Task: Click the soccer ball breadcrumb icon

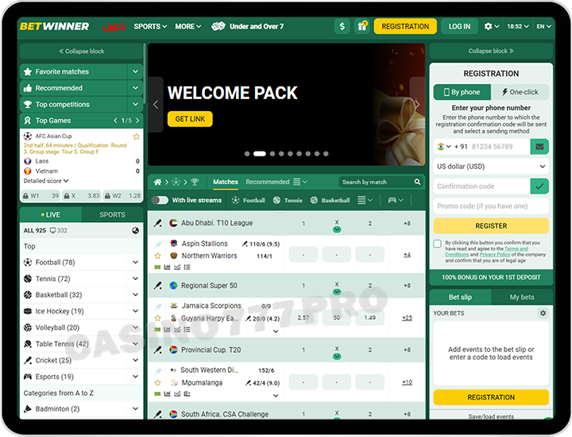Action: [x=176, y=182]
